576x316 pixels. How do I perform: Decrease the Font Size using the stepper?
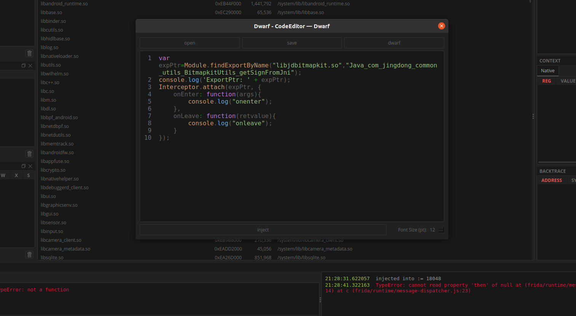pyautogui.click(x=441, y=231)
